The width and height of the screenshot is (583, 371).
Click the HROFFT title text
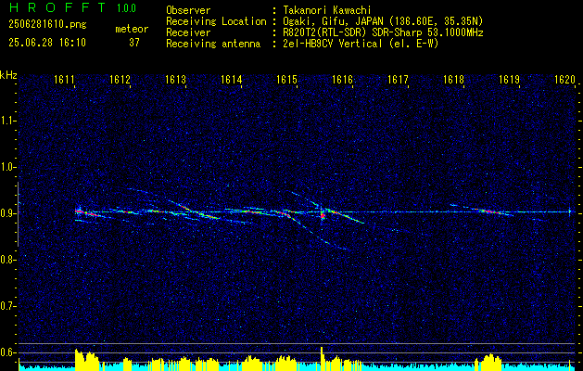(57, 7)
